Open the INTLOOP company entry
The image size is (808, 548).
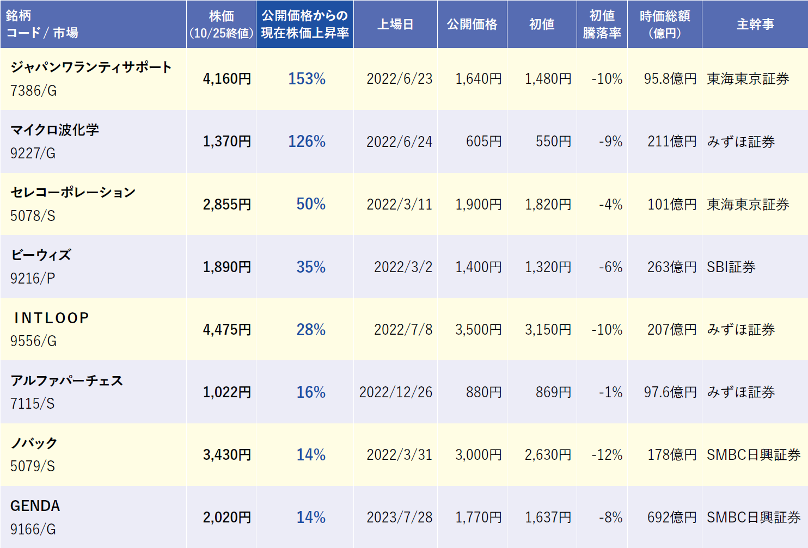(51, 318)
